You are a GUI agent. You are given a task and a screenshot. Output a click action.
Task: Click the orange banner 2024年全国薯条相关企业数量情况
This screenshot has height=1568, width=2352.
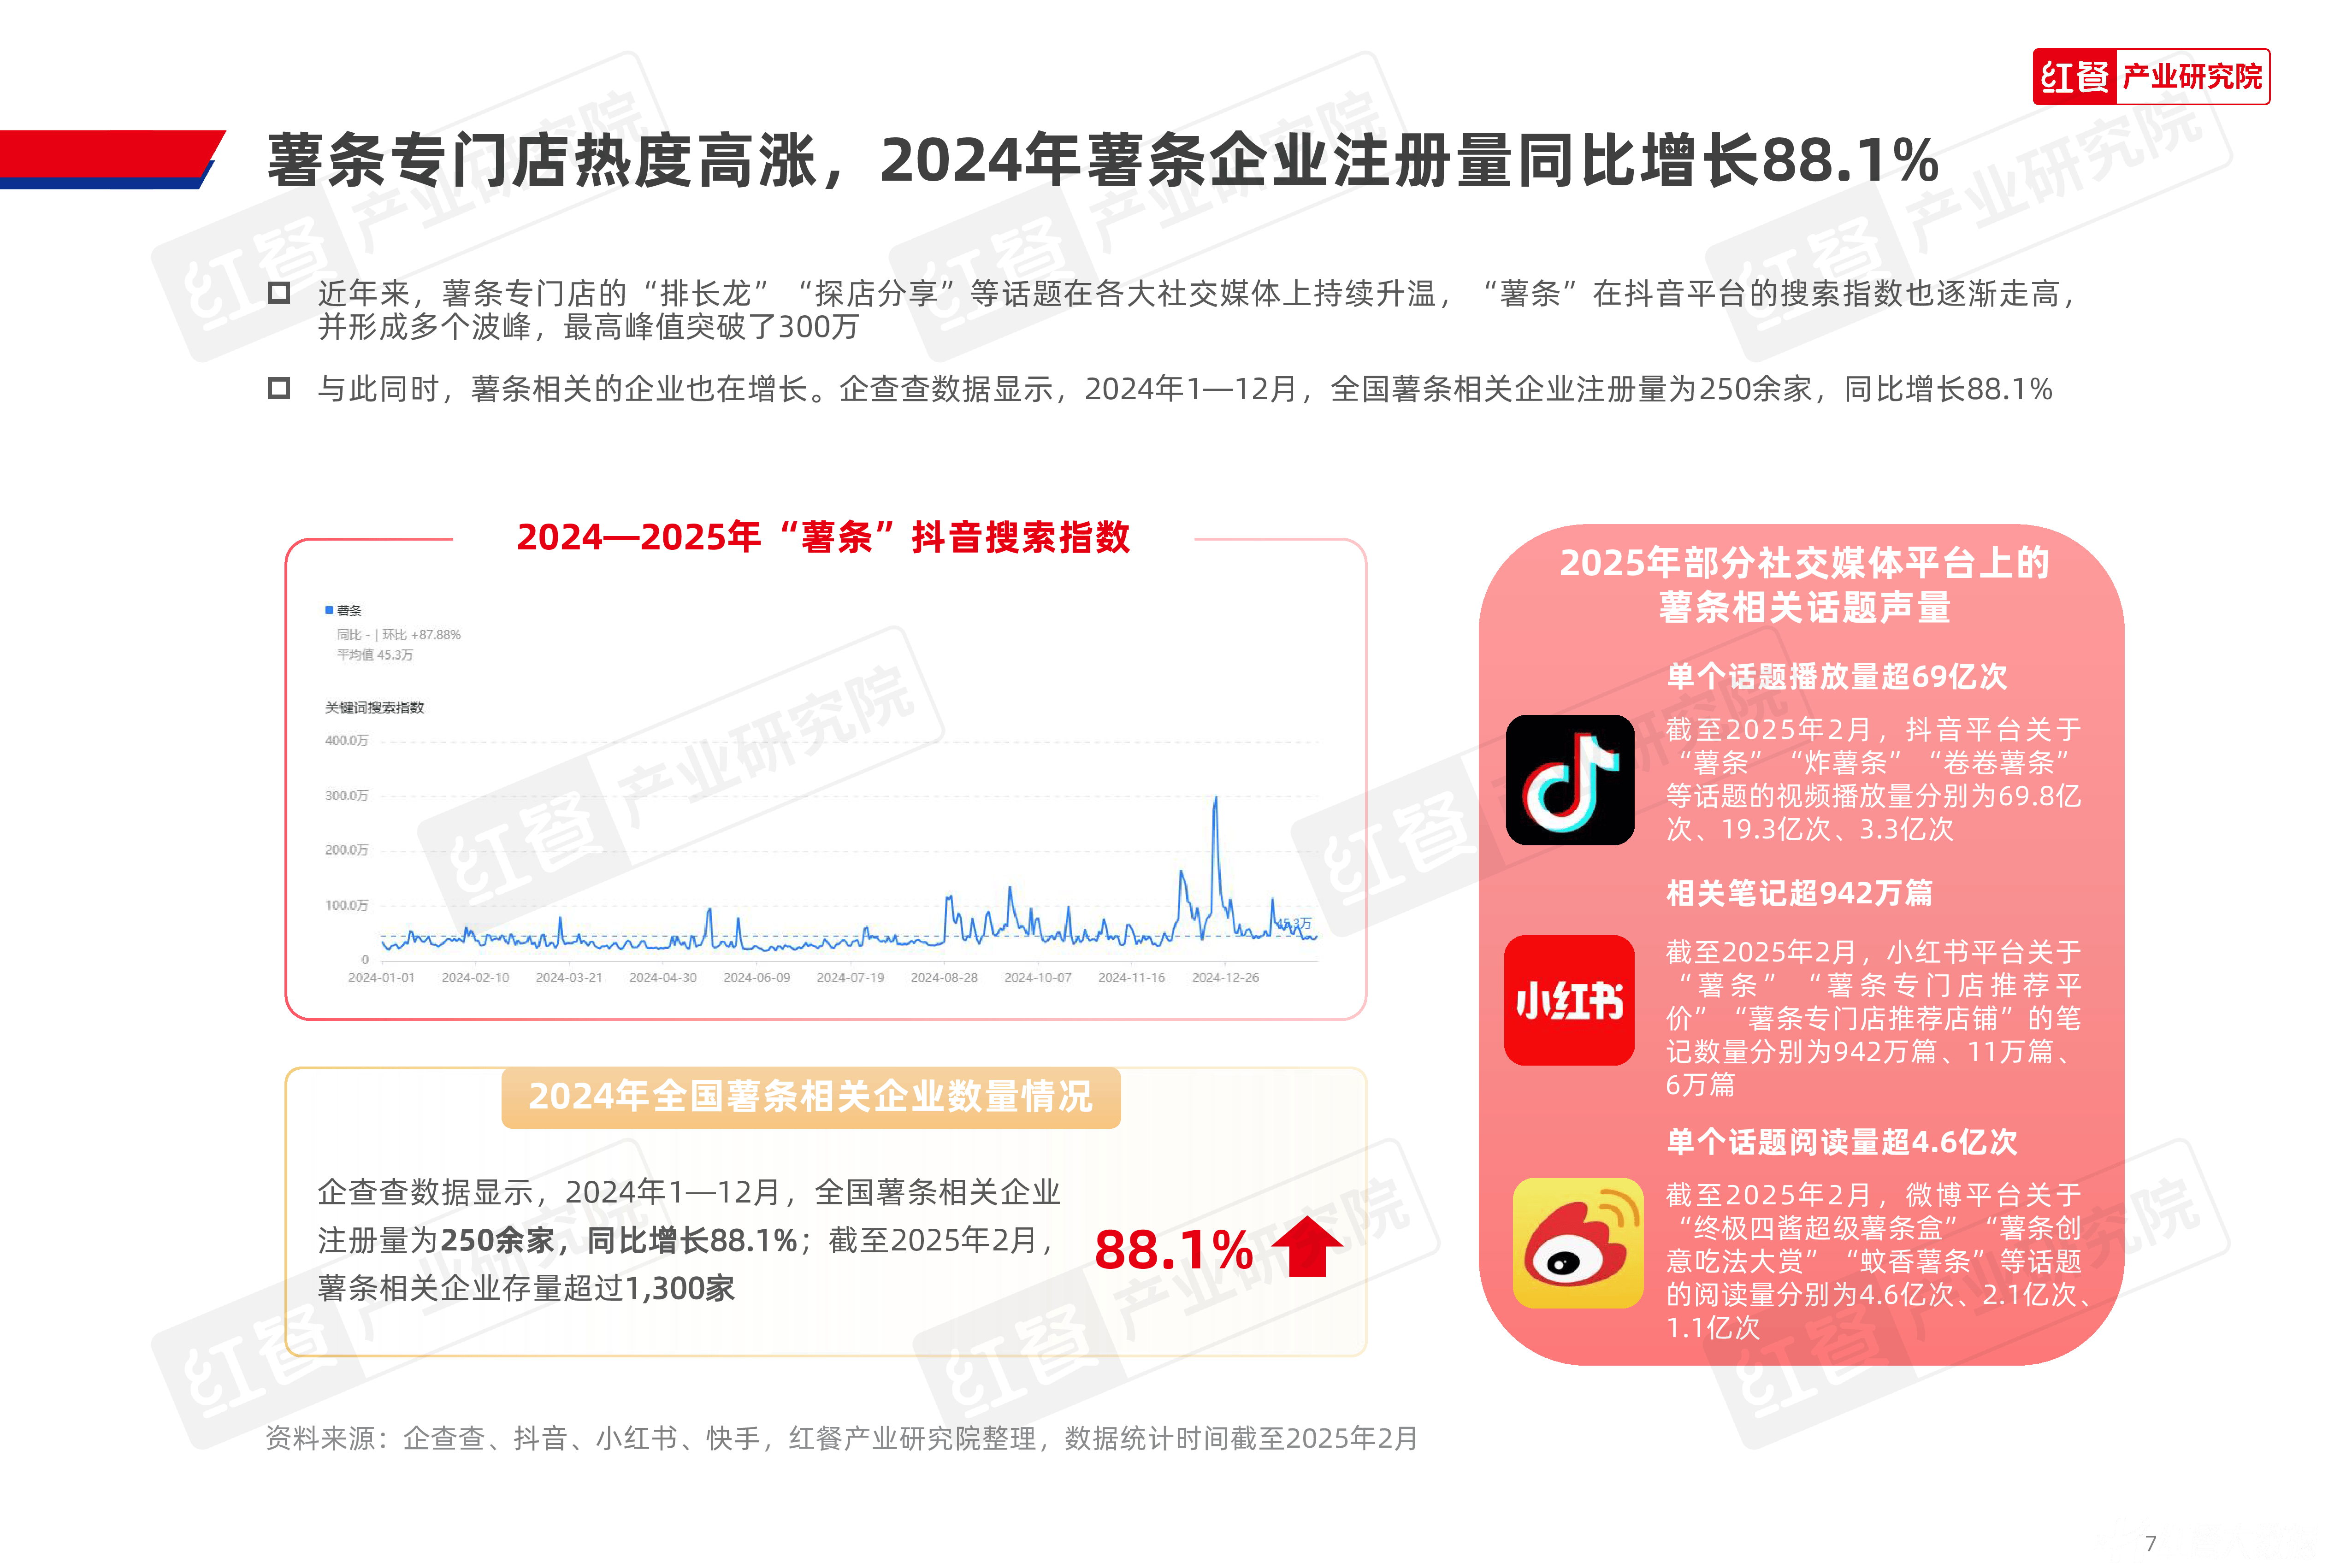811,1097
